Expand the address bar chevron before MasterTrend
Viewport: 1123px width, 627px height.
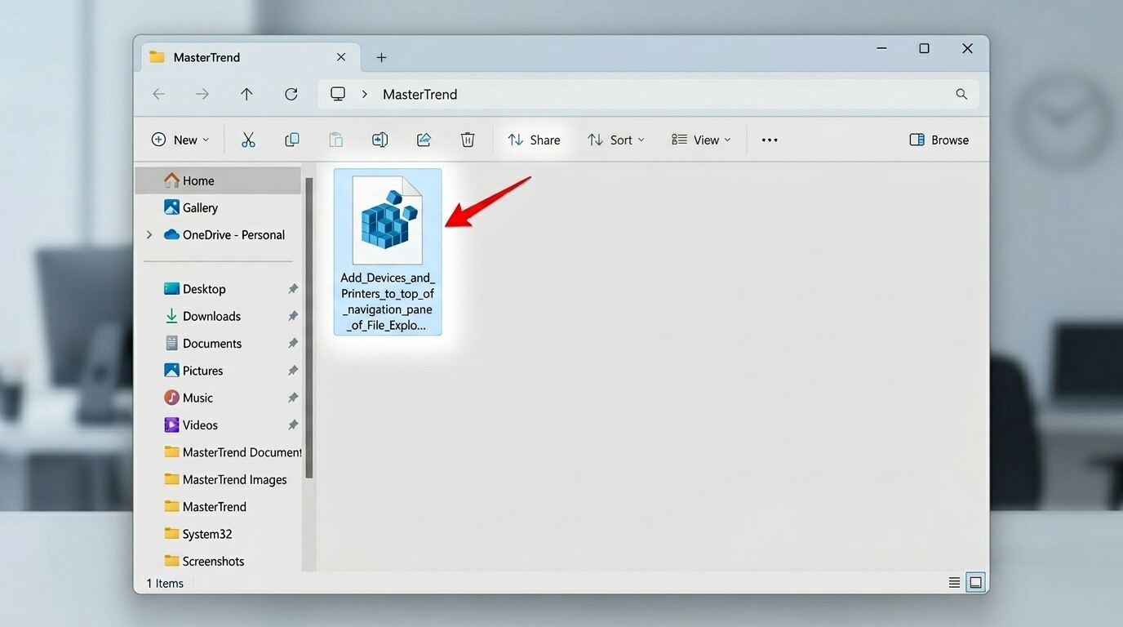(364, 94)
